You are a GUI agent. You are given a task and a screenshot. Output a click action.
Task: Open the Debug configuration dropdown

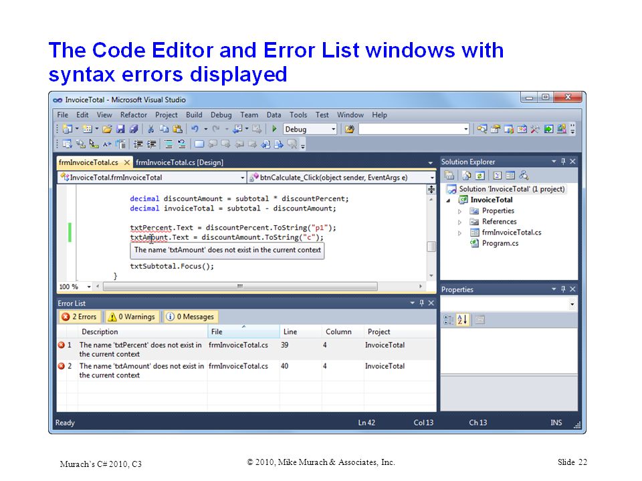pyautogui.click(x=333, y=129)
